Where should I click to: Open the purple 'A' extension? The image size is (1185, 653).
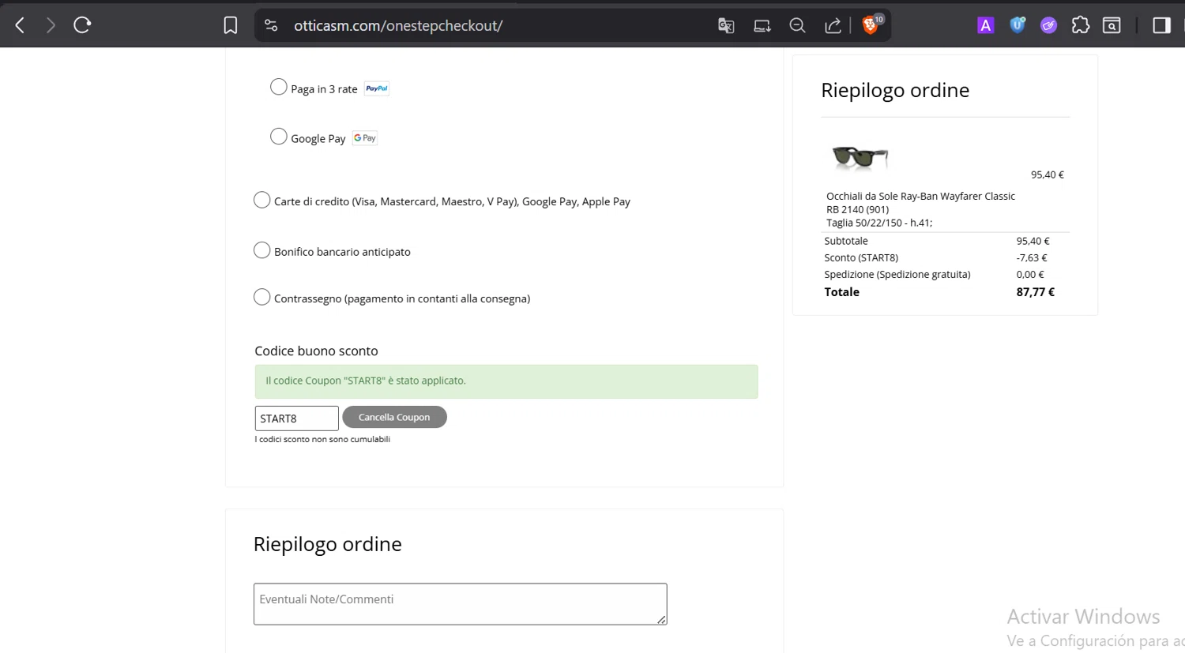985,25
